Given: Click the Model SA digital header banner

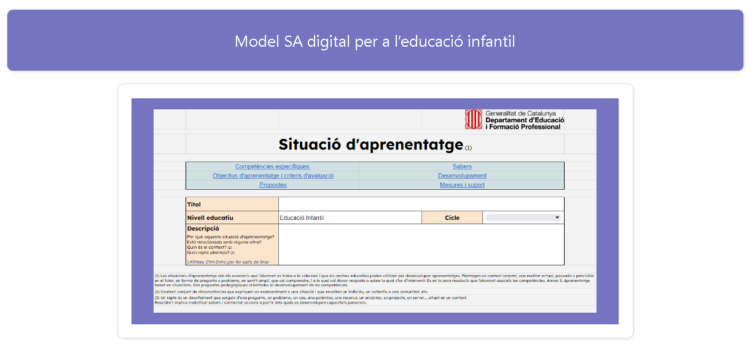Looking at the screenshot, I should 375,41.
